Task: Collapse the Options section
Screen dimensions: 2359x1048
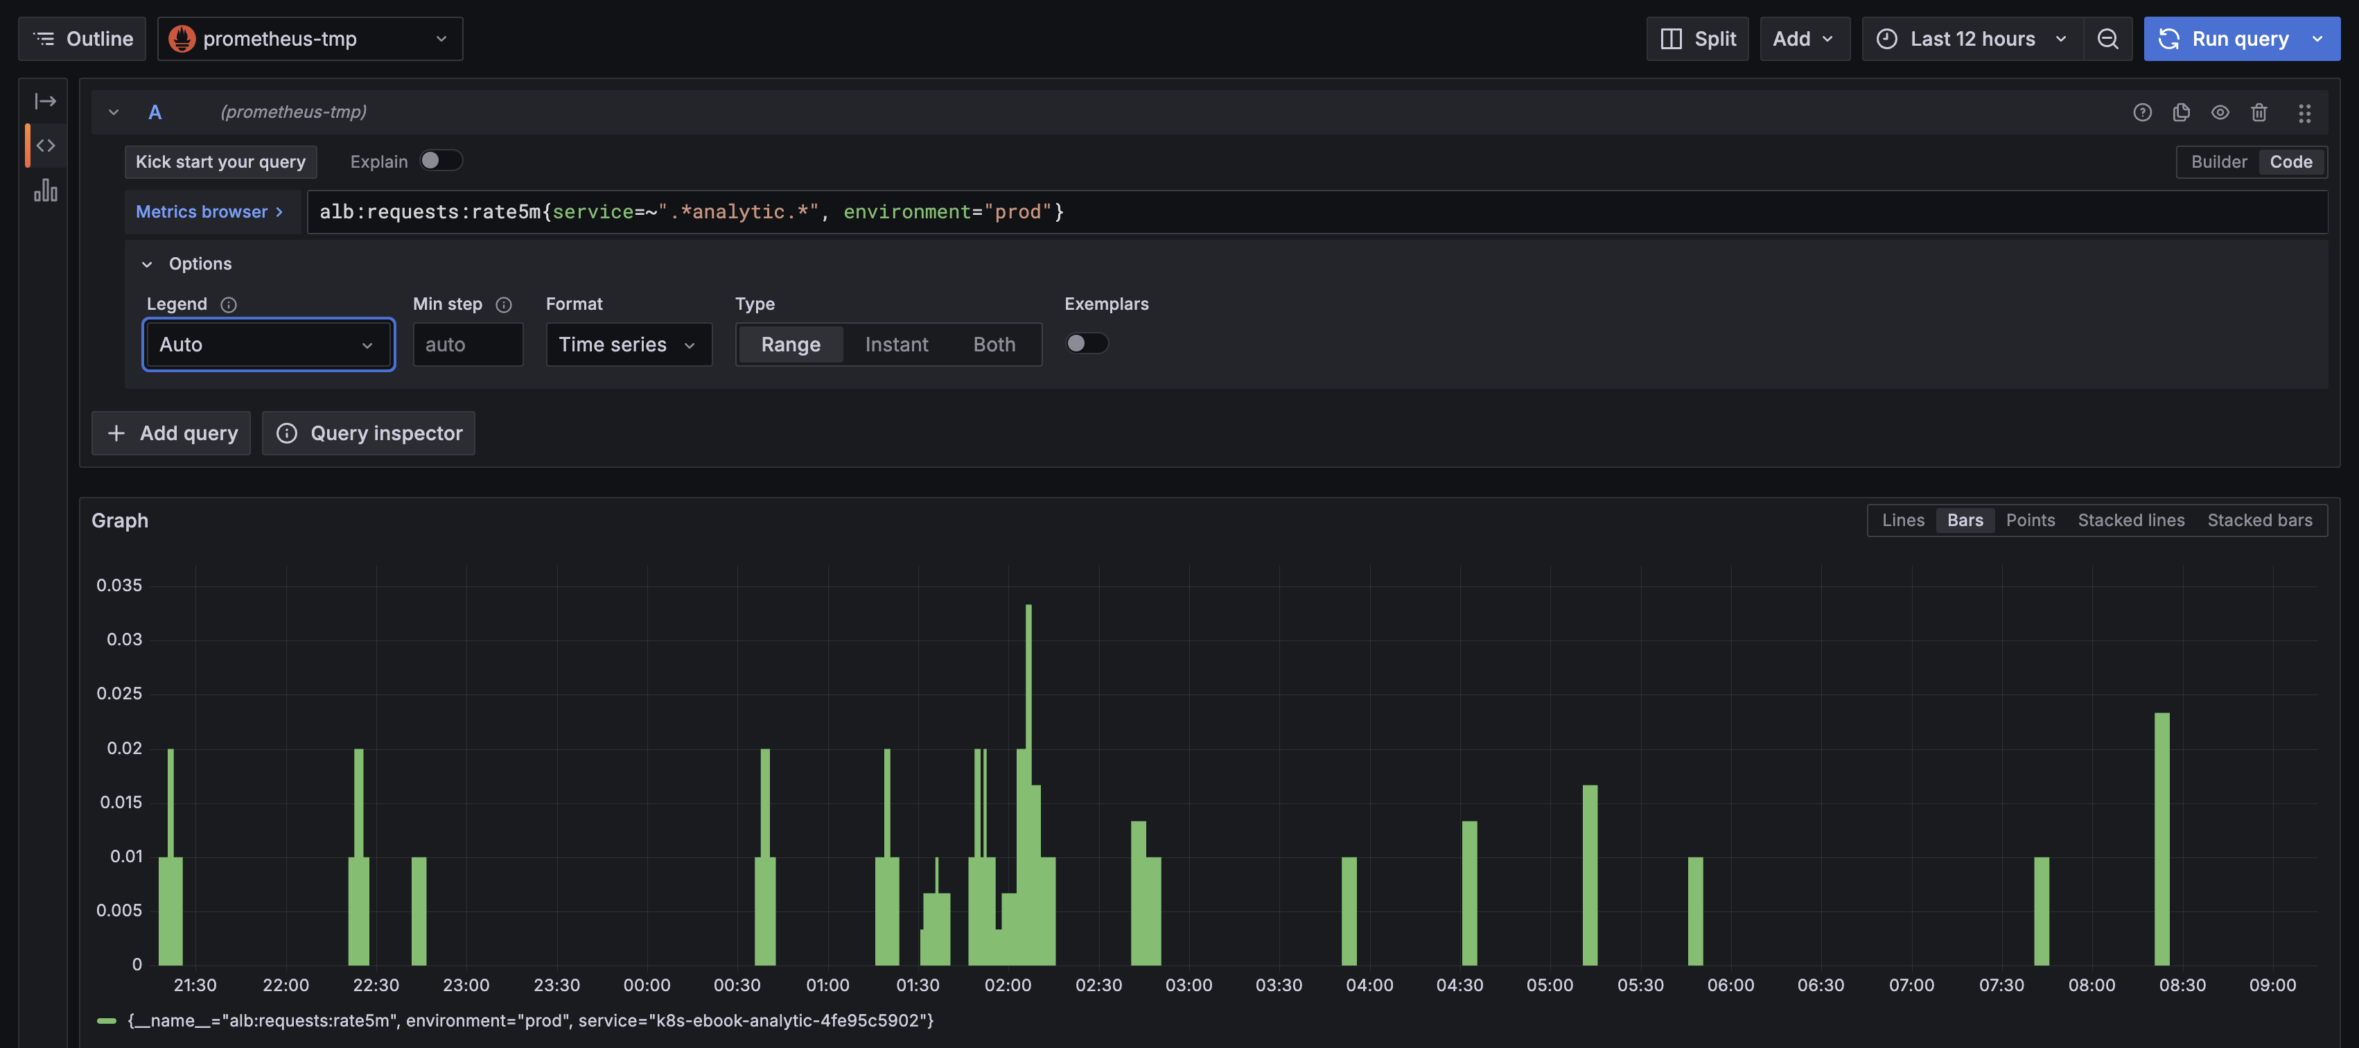Action: click(146, 264)
